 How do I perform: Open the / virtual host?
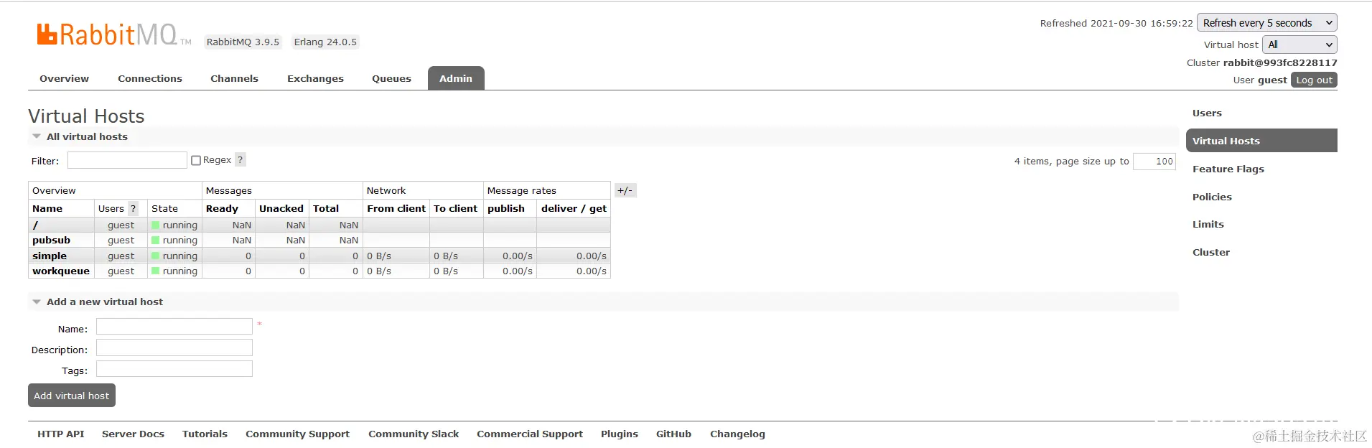(35, 225)
